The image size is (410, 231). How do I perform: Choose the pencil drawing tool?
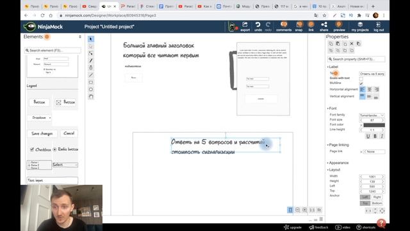(x=91, y=60)
